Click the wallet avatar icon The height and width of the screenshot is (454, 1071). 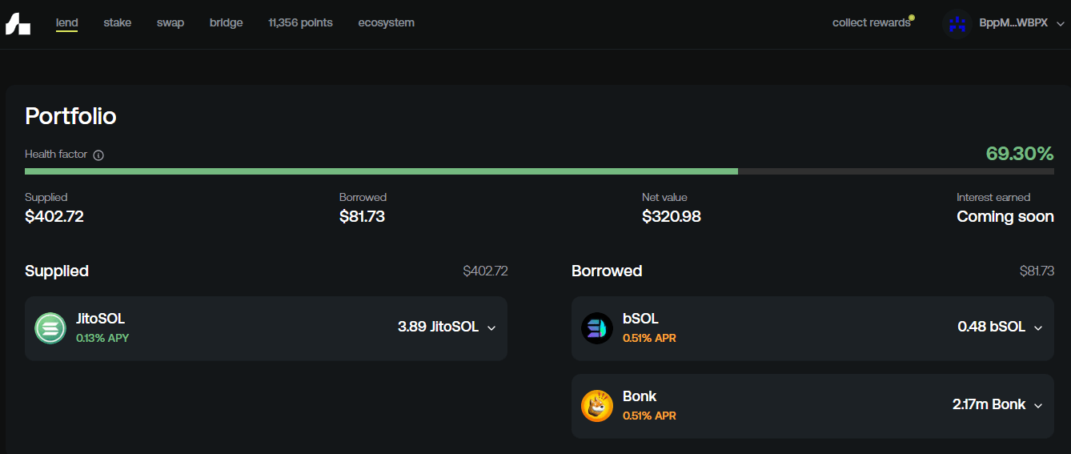point(957,23)
